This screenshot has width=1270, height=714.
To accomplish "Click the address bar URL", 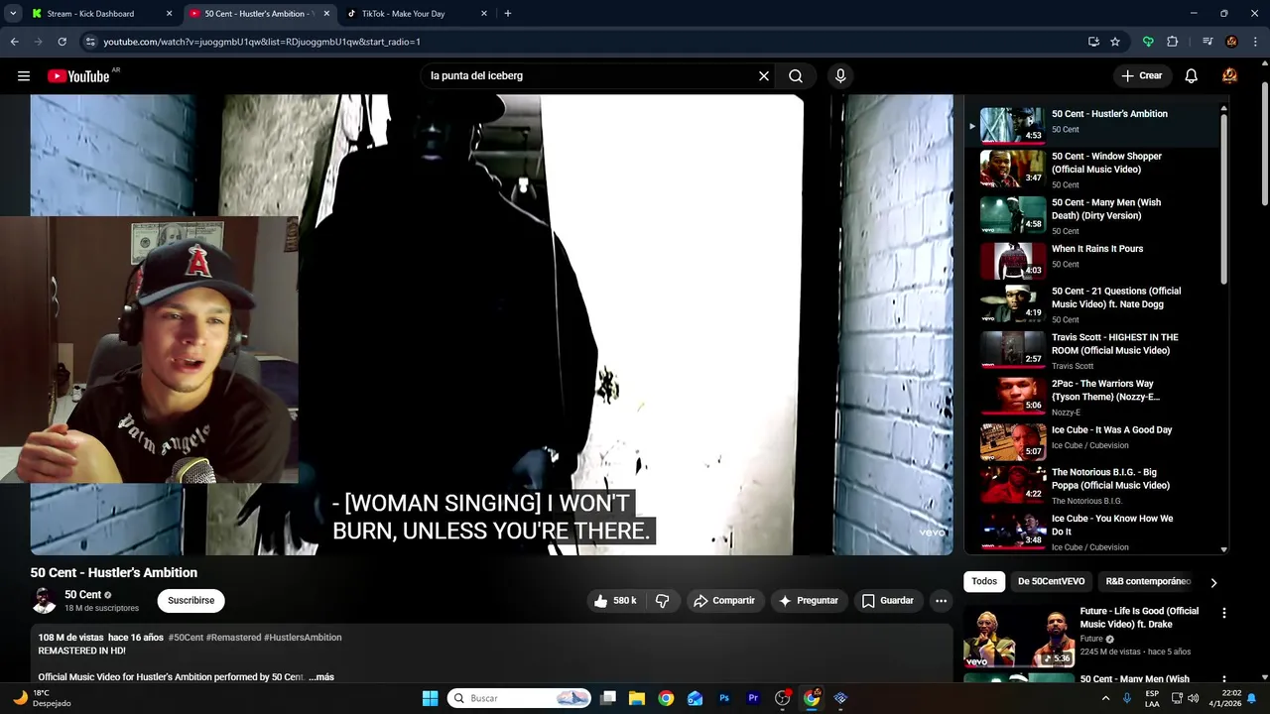I will tap(262, 42).
